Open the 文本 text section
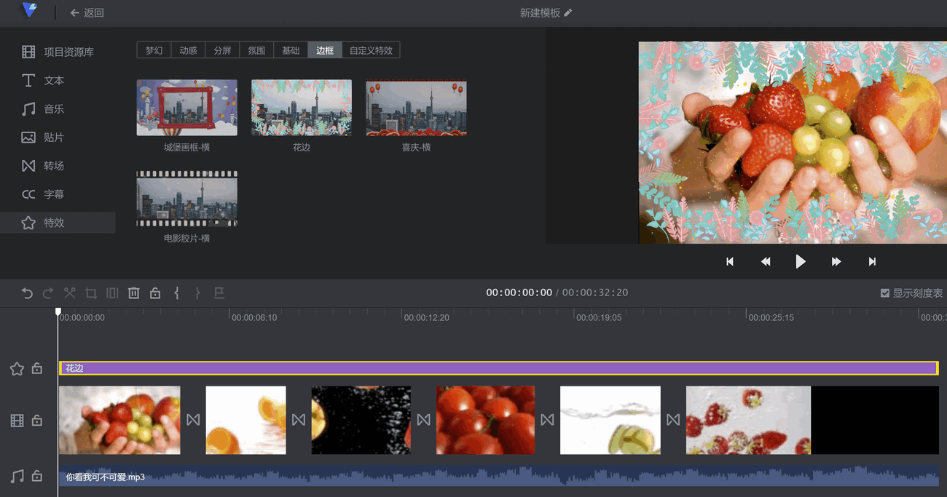This screenshot has height=497, width=947. (43, 81)
